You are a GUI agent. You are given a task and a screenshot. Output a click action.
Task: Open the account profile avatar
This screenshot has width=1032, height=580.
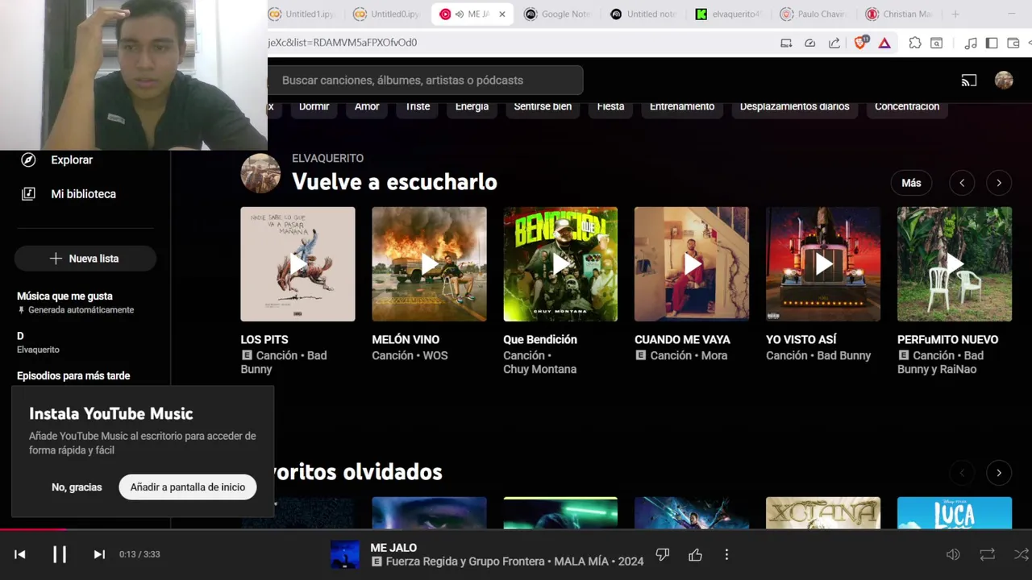1004,80
